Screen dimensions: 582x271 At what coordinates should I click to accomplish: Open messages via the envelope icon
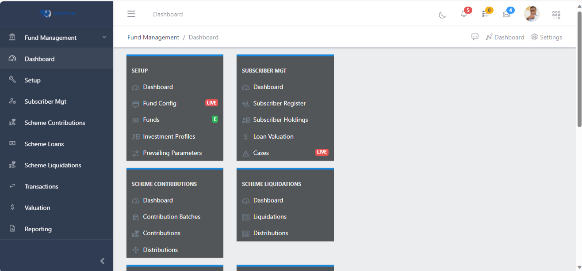click(506, 14)
